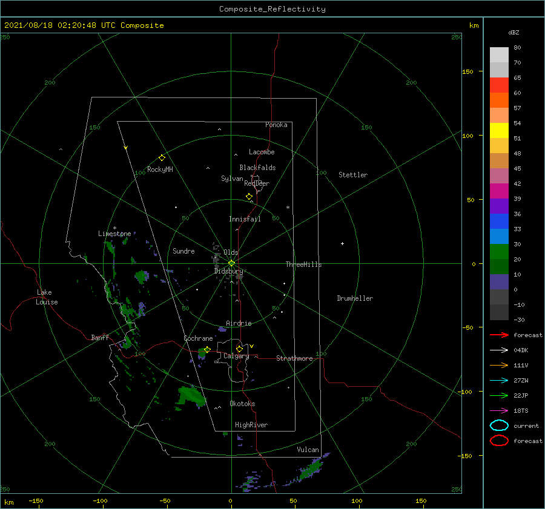The image size is (545, 509).
Task: Click the orange 111V arrow icon
Action: (x=499, y=365)
